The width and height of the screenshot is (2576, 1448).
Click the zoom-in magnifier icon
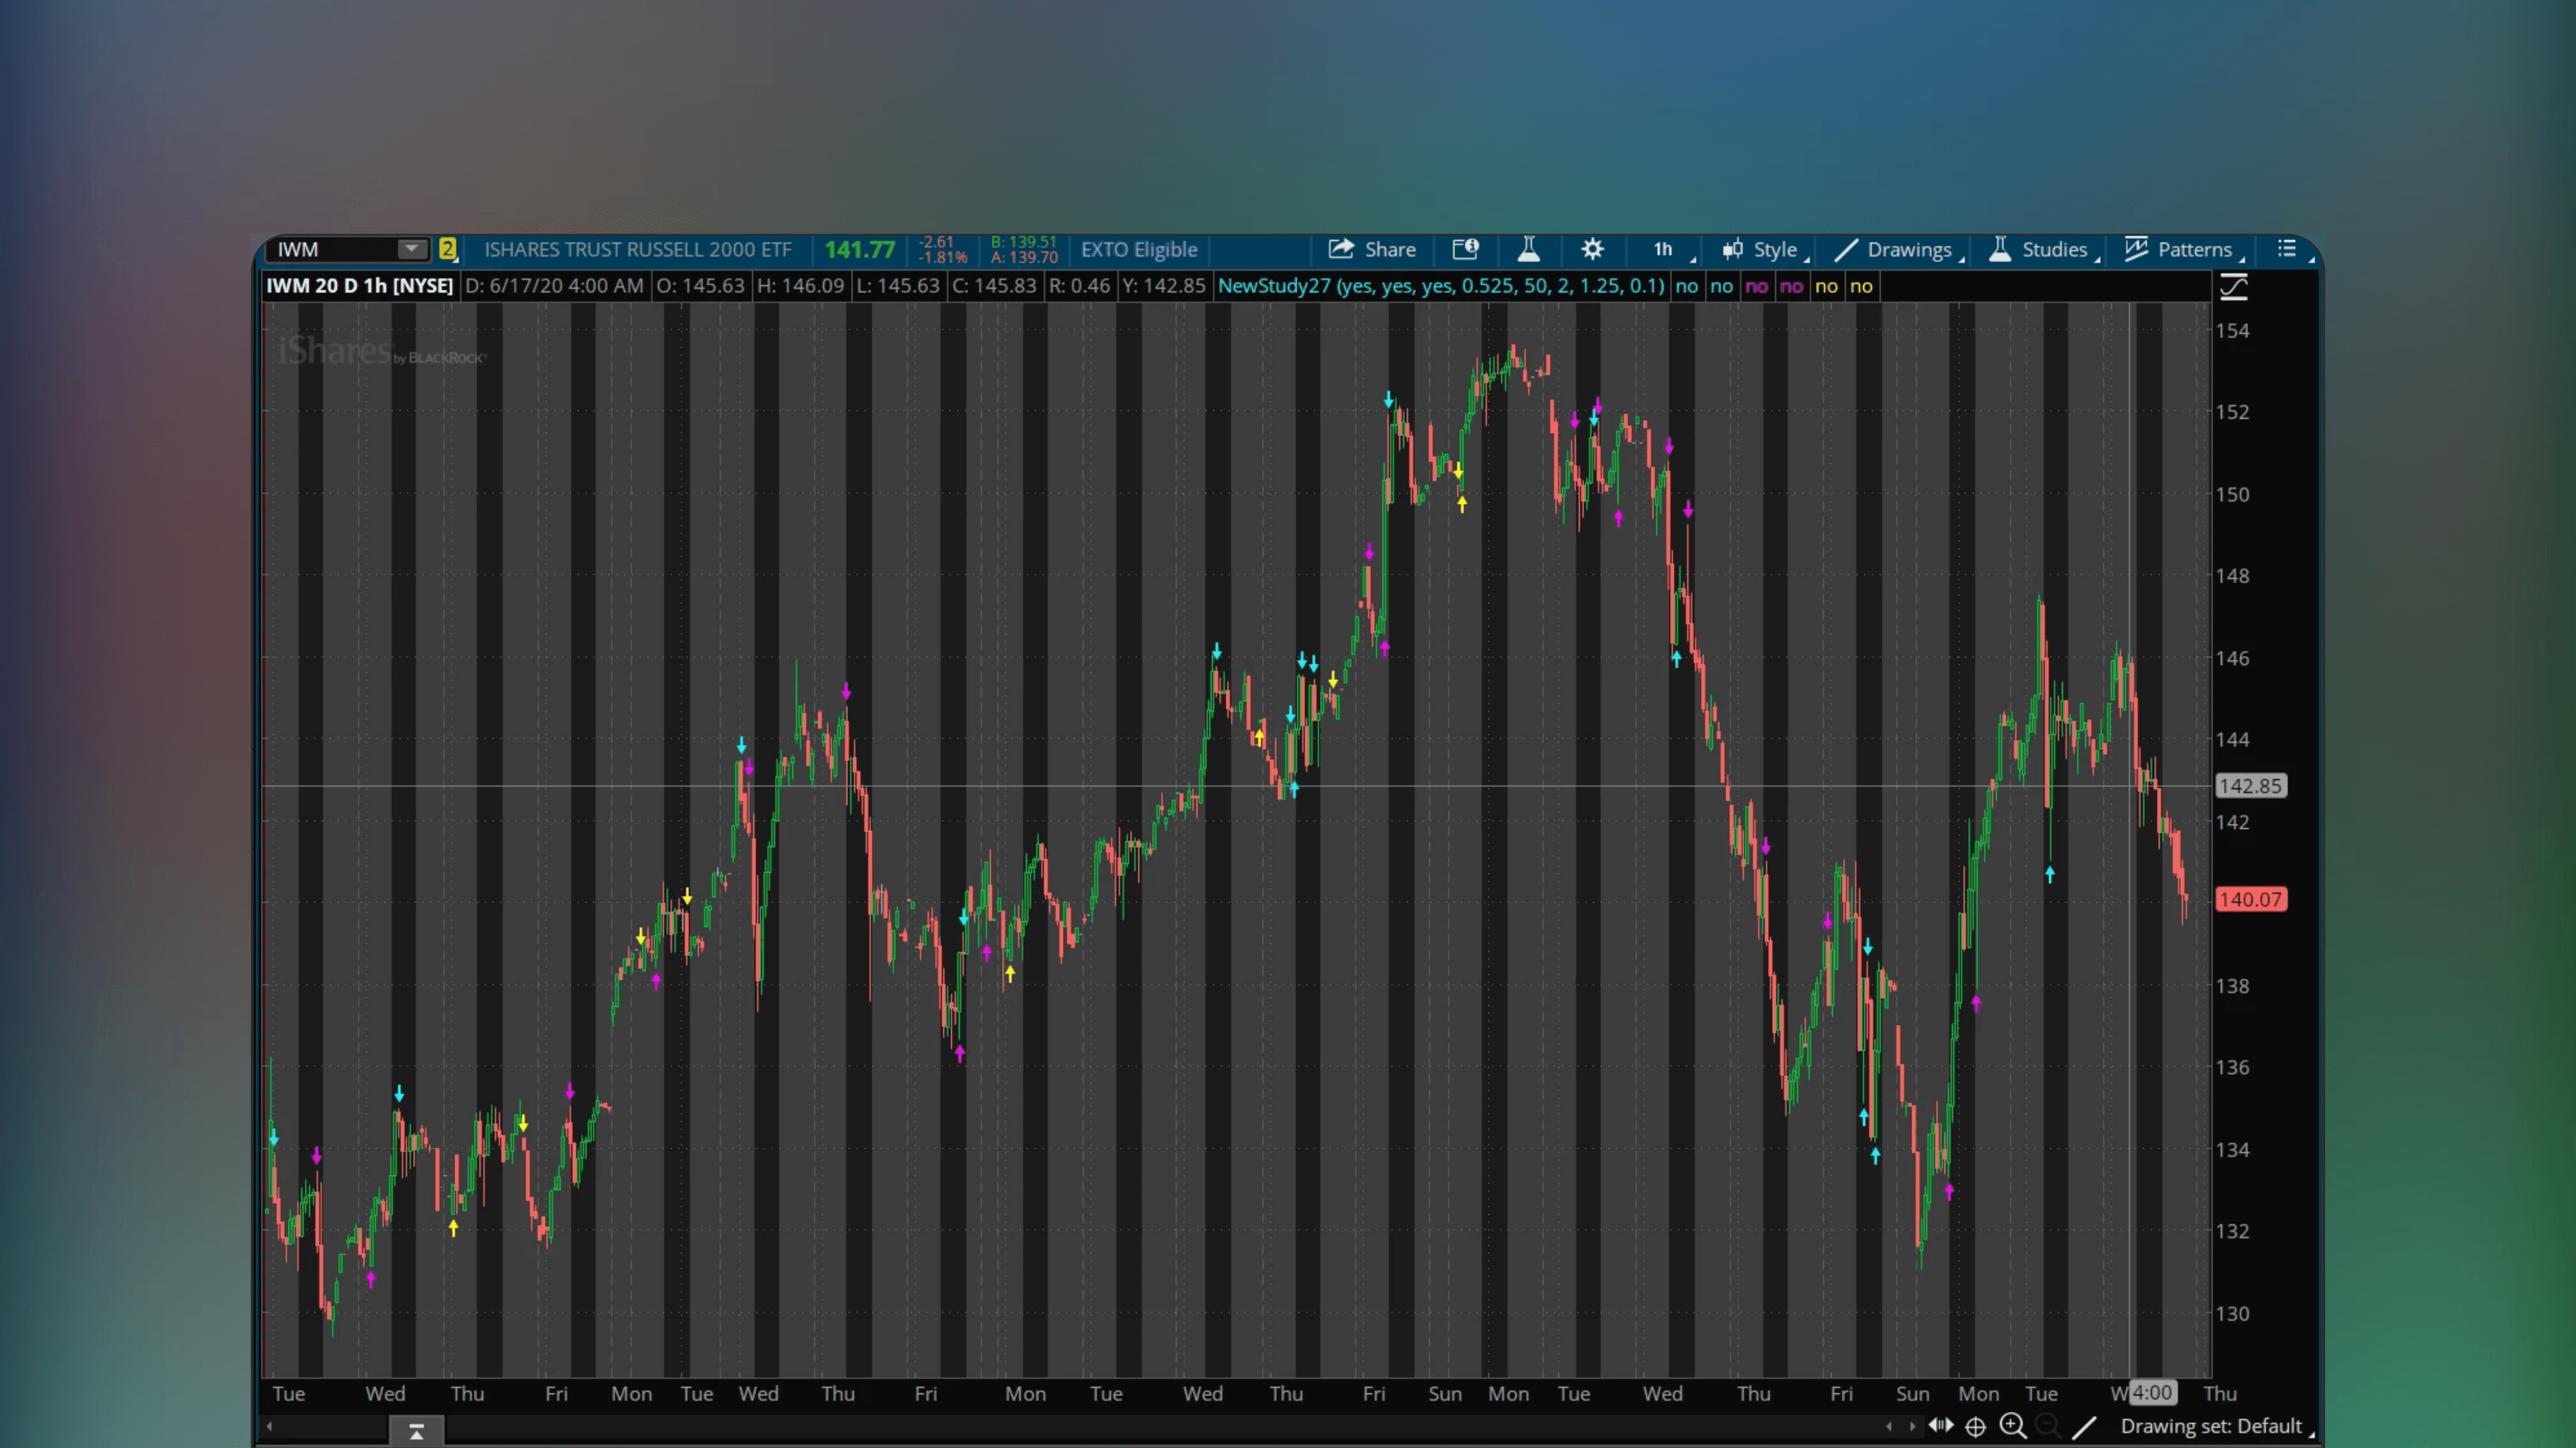tap(2013, 1427)
